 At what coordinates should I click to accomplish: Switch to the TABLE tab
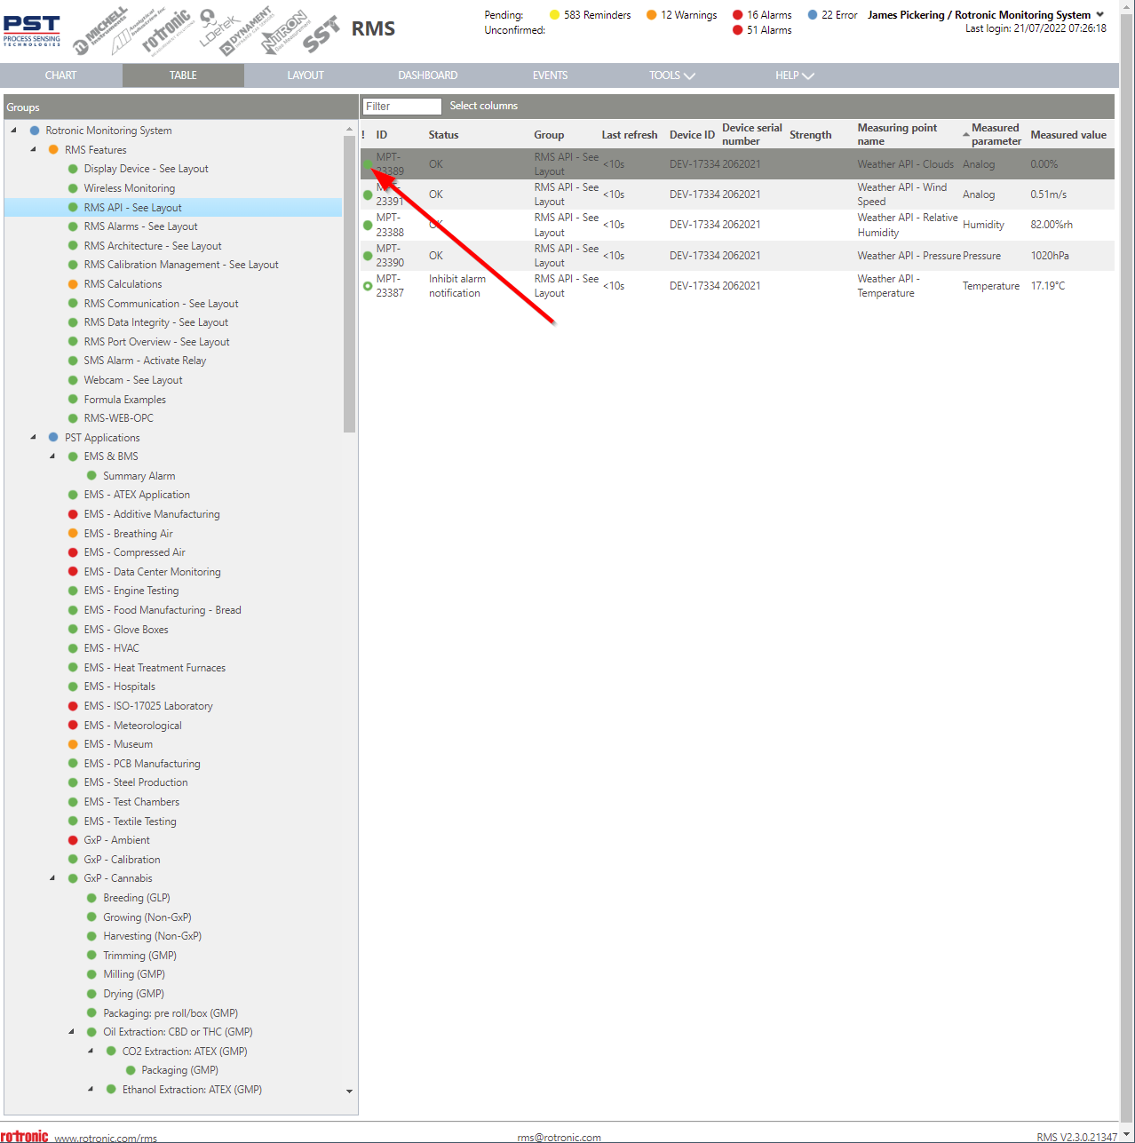183,75
